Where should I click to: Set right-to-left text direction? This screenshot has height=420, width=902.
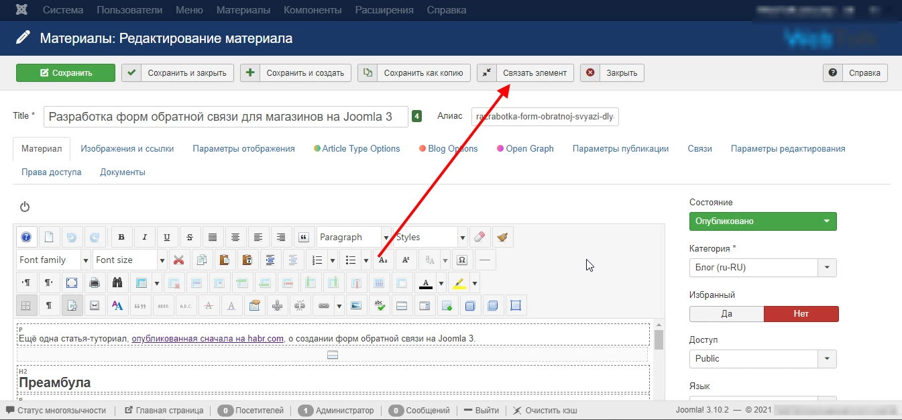pos(48,282)
